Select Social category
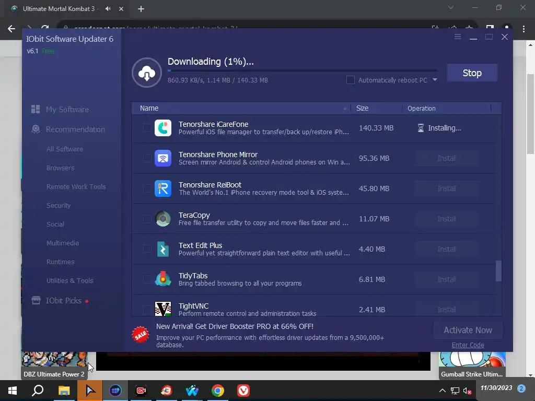535x401 pixels. coord(55,224)
